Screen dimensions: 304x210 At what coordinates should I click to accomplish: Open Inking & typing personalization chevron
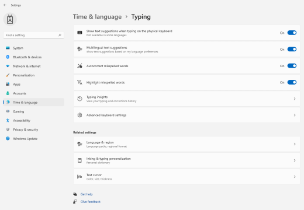tap(295, 160)
